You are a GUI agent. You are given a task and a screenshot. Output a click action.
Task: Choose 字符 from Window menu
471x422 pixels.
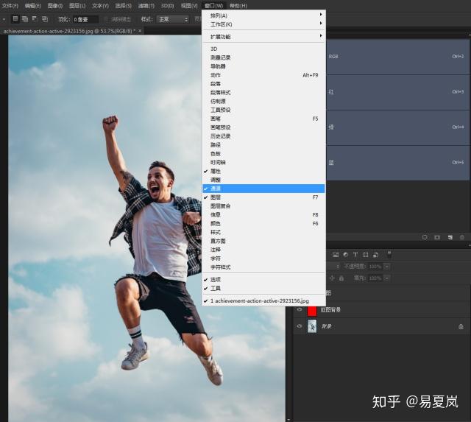[263, 259]
